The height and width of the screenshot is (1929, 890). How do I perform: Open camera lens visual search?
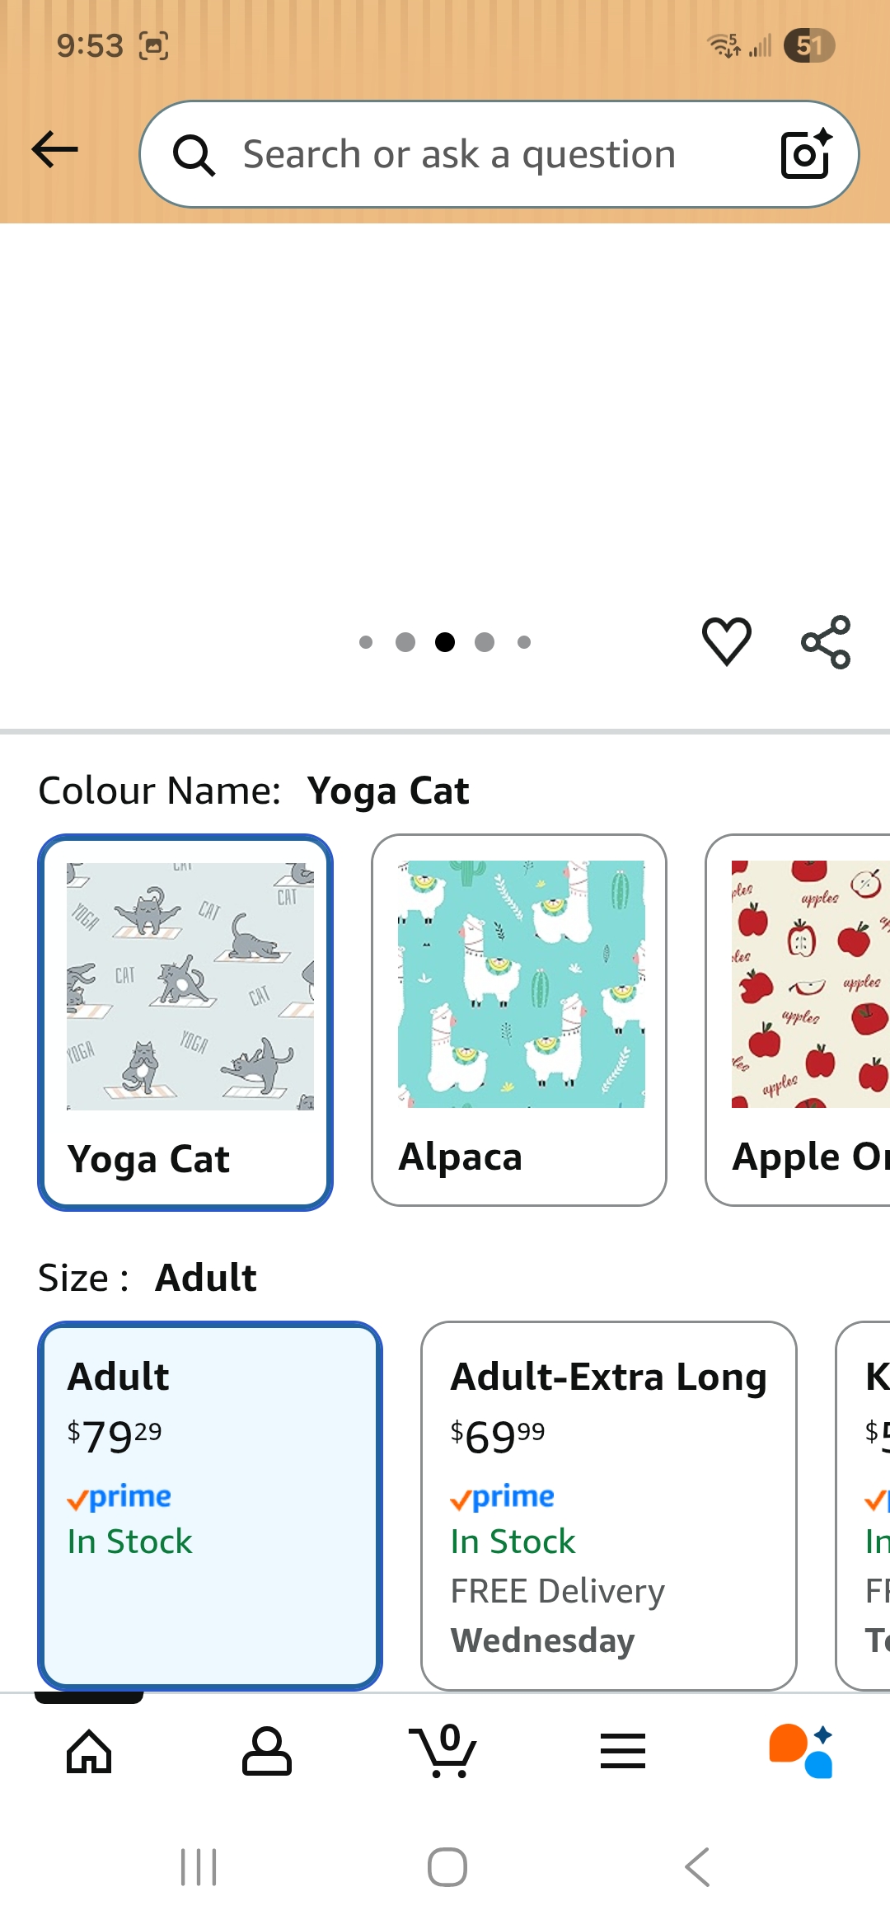point(804,154)
